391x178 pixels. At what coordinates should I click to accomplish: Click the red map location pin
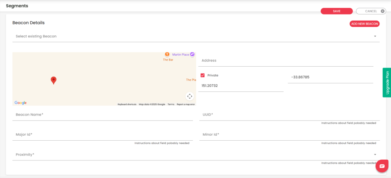[53, 80]
